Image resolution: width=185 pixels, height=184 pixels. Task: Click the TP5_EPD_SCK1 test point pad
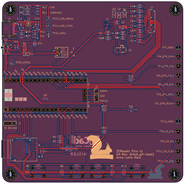(x=178, y=75)
